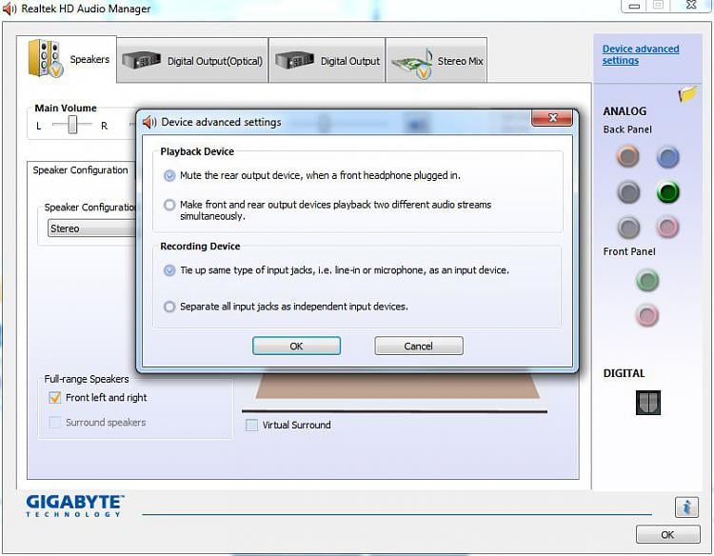The image size is (714, 556).
Task: Select two different audio streams option
Action: click(169, 205)
